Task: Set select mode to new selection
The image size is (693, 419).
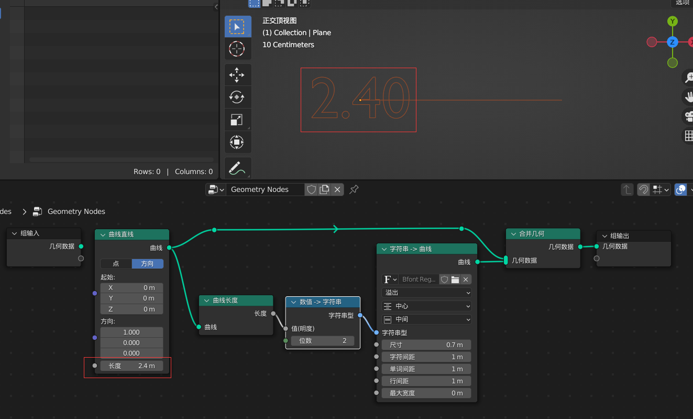Action: coord(254,3)
